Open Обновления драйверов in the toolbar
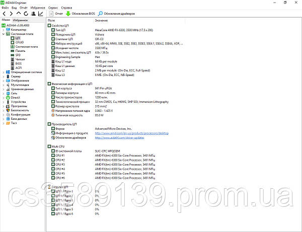This screenshot has width=302, height=232. (116, 14)
